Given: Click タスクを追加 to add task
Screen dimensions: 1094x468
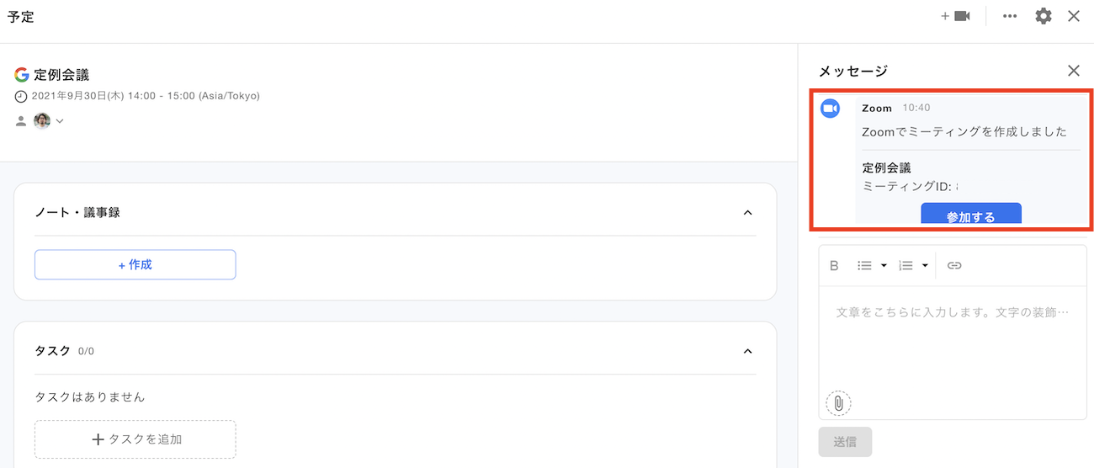Looking at the screenshot, I should coord(135,439).
